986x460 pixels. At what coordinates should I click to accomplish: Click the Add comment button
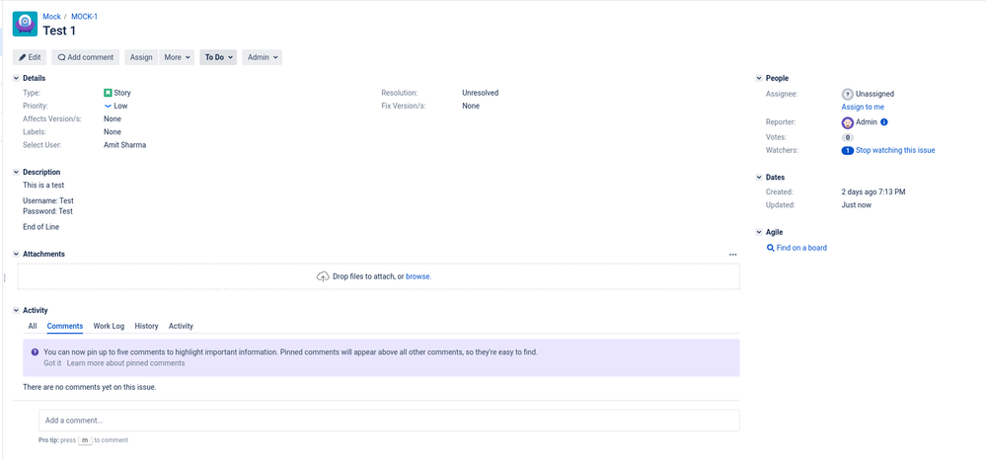(x=86, y=57)
